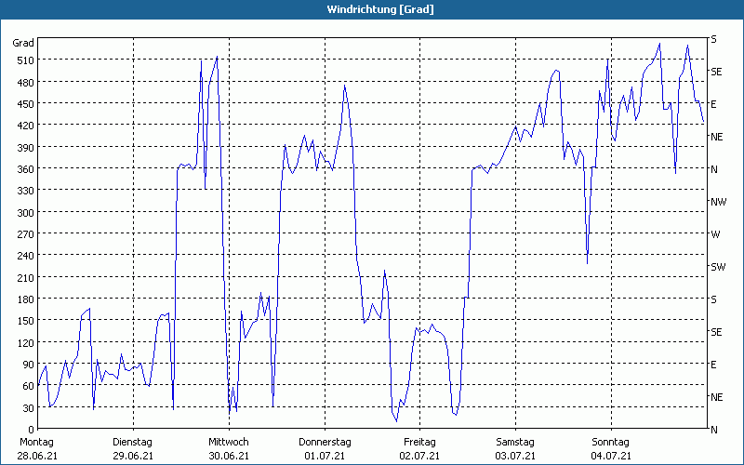744x465 pixels.
Task: Select the date 03.07.21 under Samstag
Action: 515,456
